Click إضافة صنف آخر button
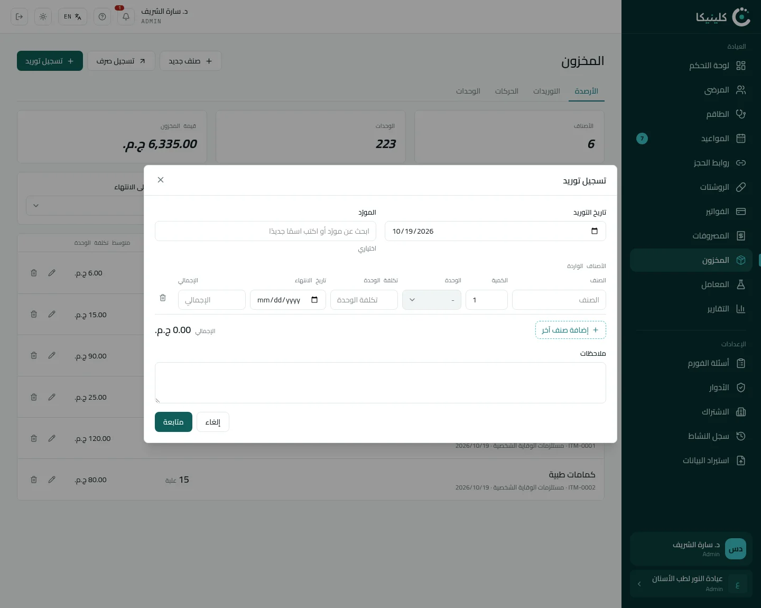This screenshot has width=761, height=608. [x=571, y=330]
